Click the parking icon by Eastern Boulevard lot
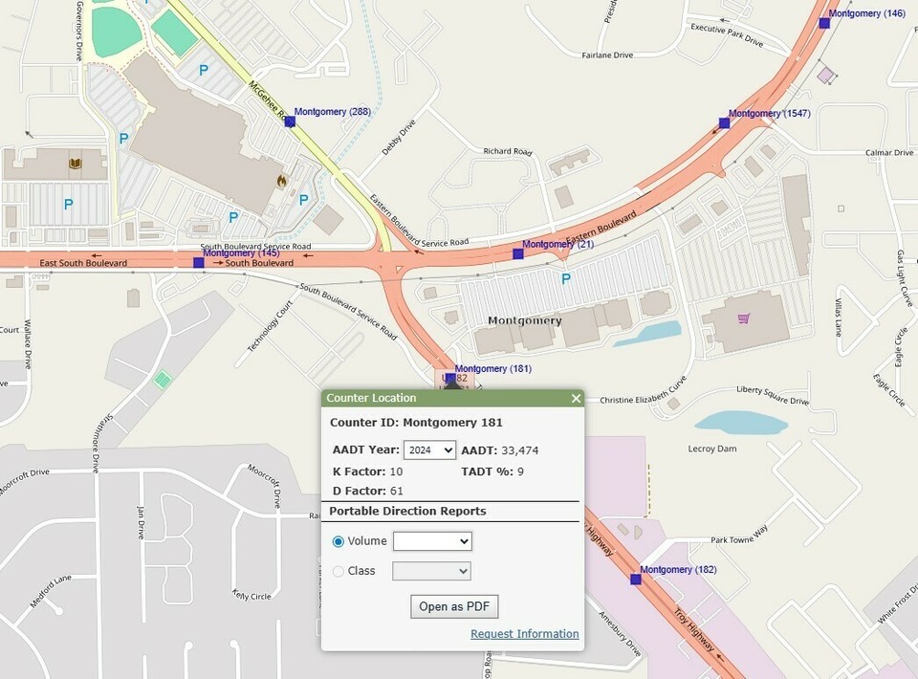918x679 pixels. tap(565, 279)
